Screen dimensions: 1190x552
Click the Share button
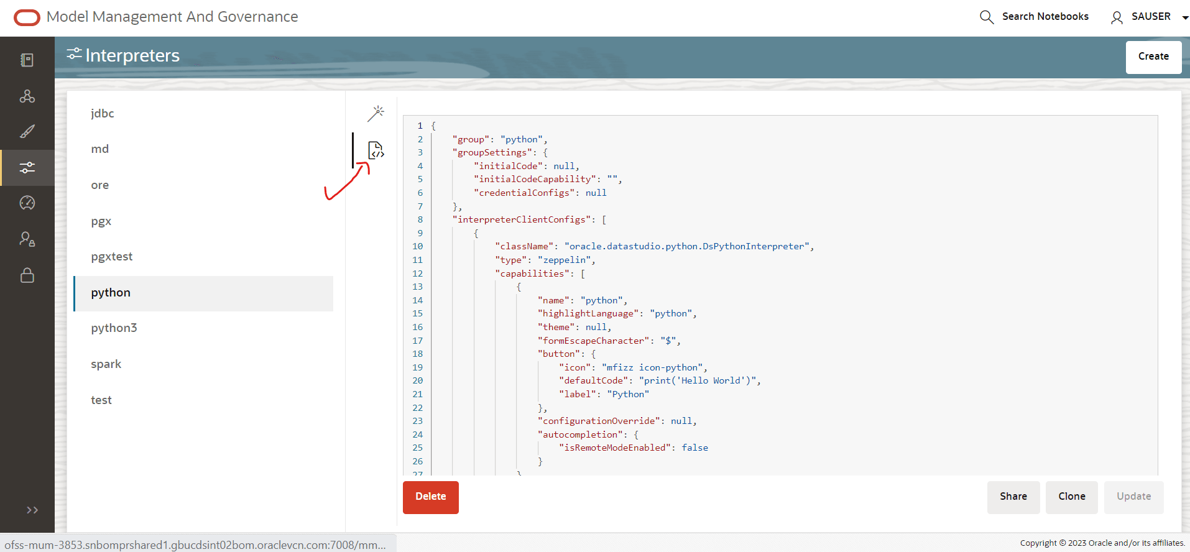point(1013,497)
